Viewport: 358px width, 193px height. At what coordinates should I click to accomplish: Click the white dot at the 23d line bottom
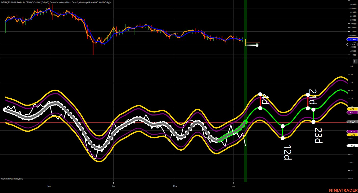[313, 122]
